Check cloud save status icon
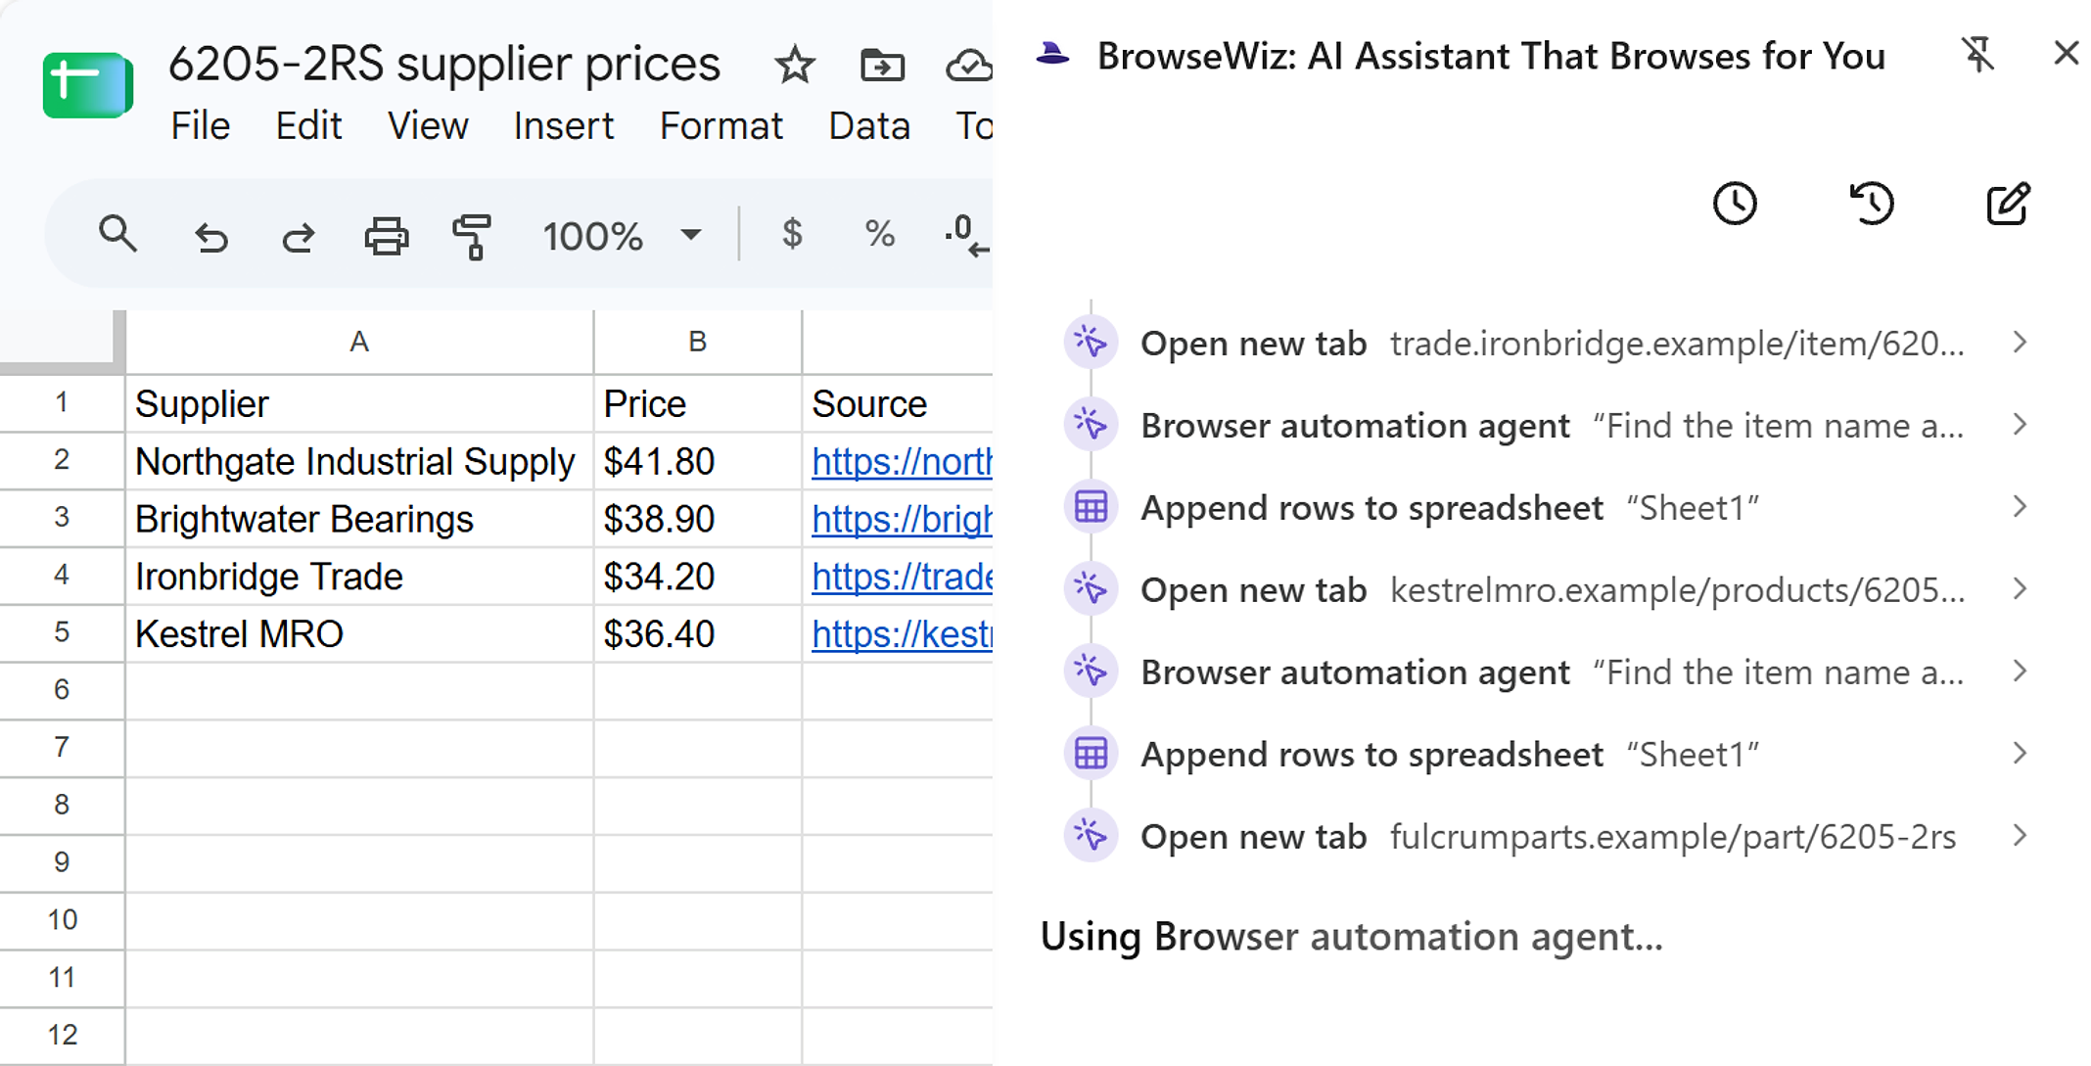Viewport: 2091px width, 1066px height. click(x=969, y=66)
